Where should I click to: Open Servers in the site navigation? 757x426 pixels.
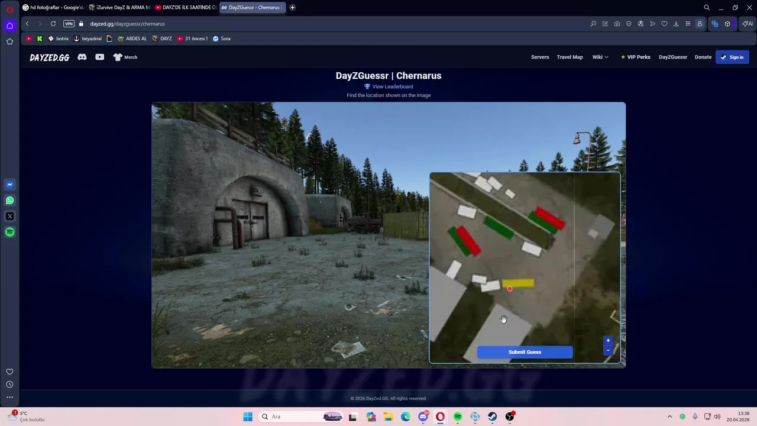(x=540, y=57)
